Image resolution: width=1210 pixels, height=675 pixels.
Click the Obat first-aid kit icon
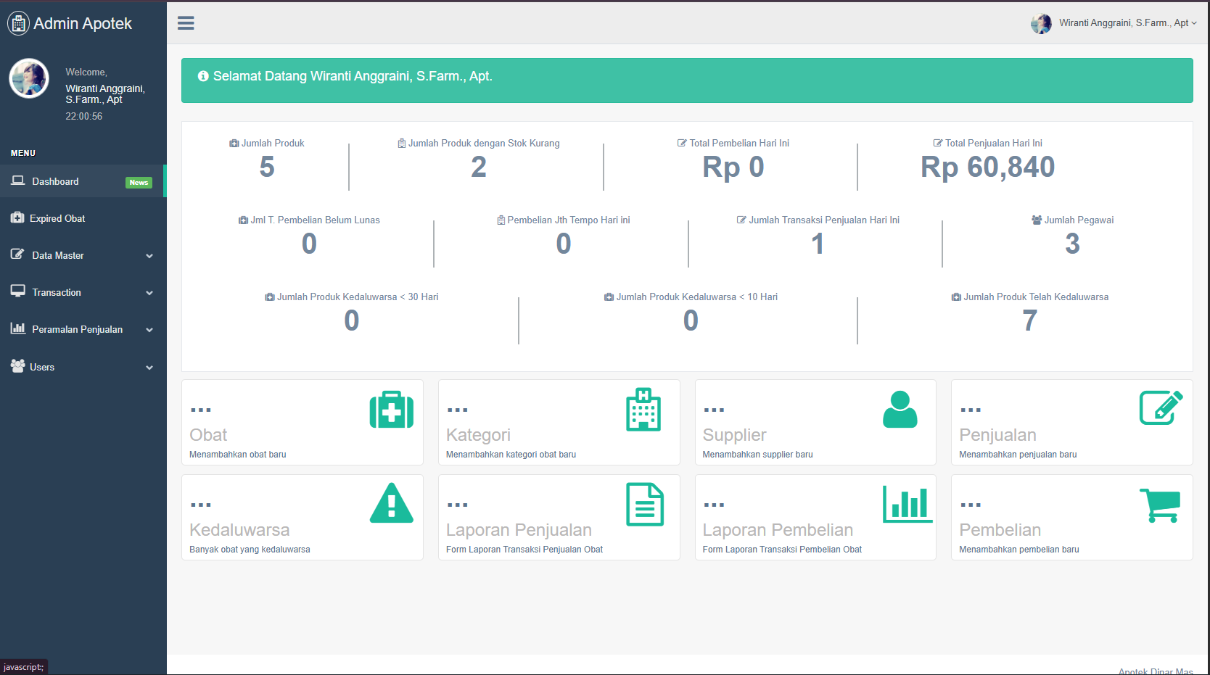[391, 410]
